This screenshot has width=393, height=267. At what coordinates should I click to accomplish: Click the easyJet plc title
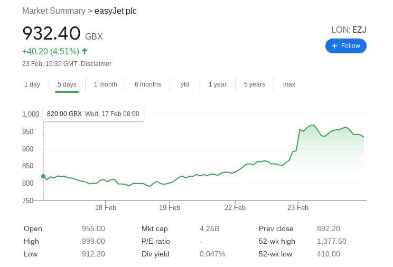pyautogui.click(x=116, y=11)
